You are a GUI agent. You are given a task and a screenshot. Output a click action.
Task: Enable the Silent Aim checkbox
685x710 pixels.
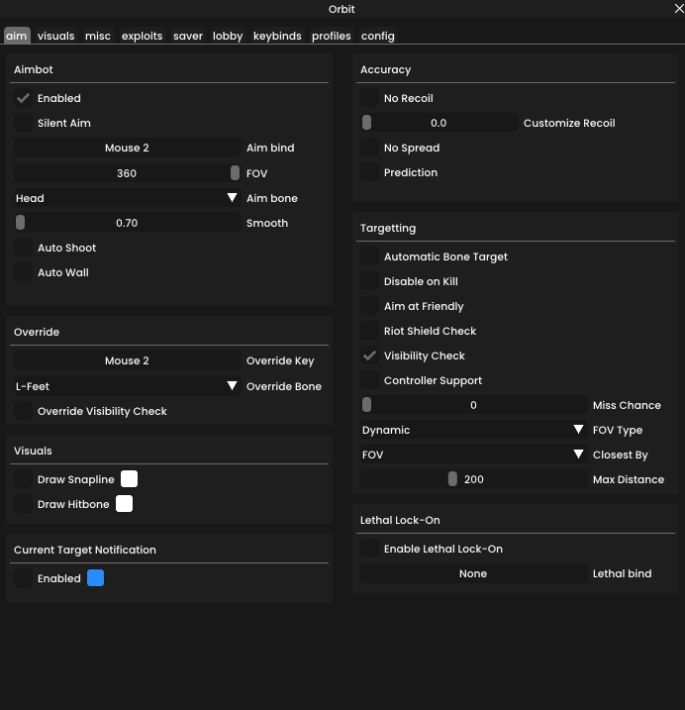[x=23, y=123]
